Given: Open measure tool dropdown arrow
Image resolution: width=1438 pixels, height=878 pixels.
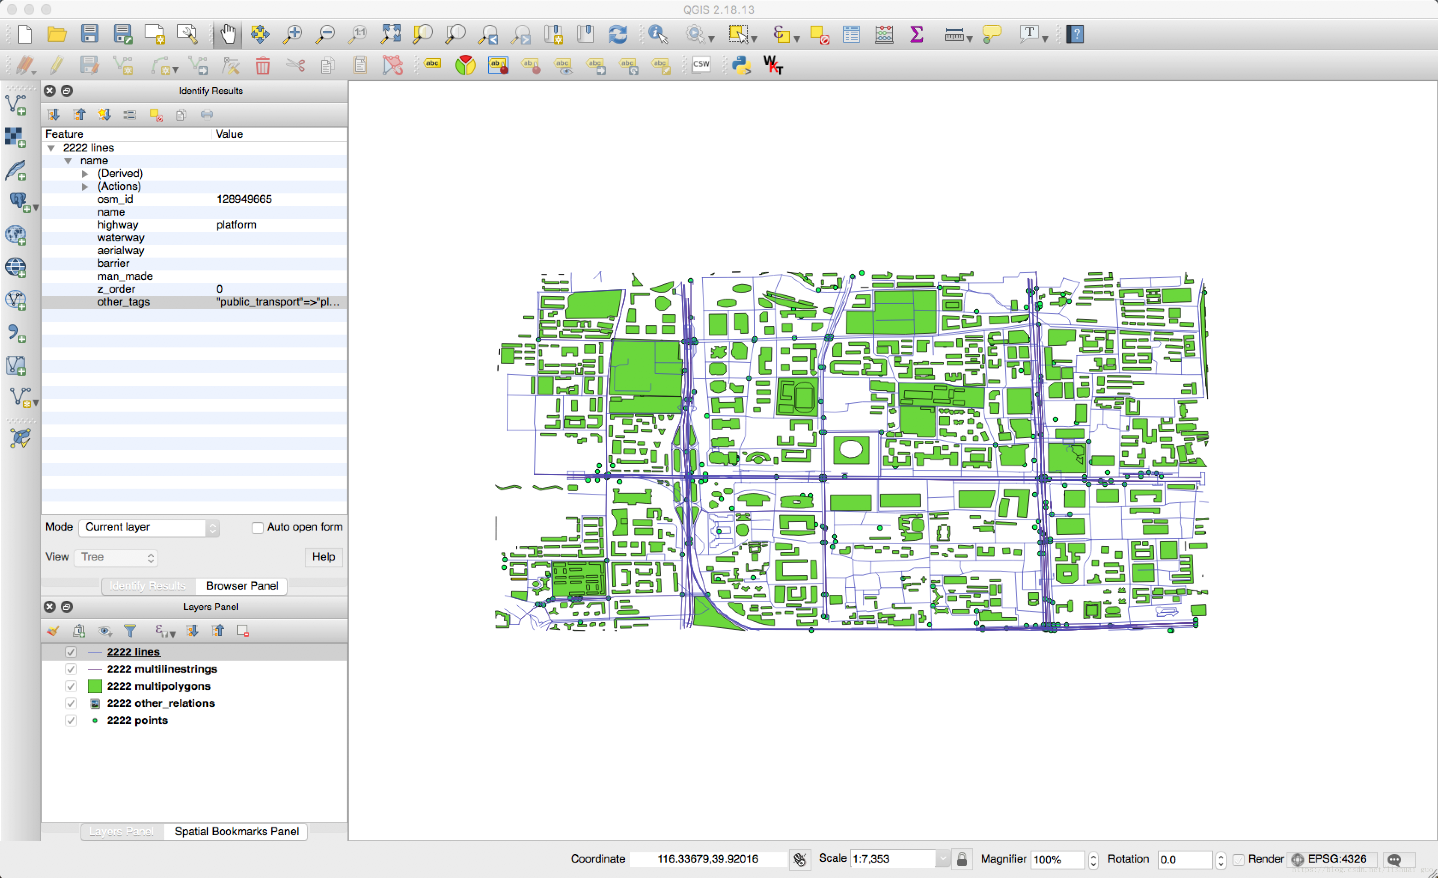Looking at the screenshot, I should tap(970, 39).
